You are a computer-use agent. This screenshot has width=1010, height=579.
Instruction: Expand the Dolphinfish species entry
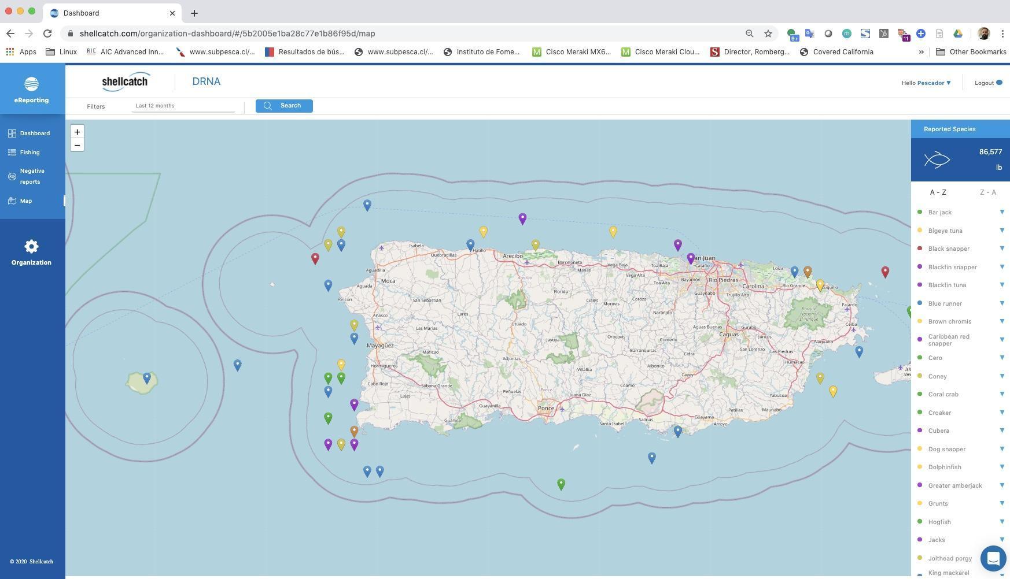1001,467
